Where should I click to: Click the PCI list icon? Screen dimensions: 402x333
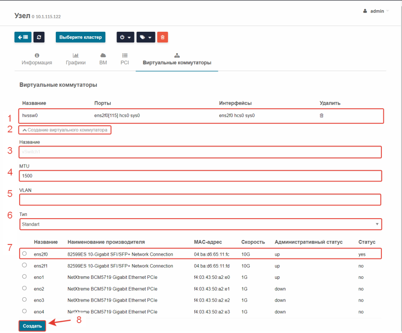[x=125, y=55]
